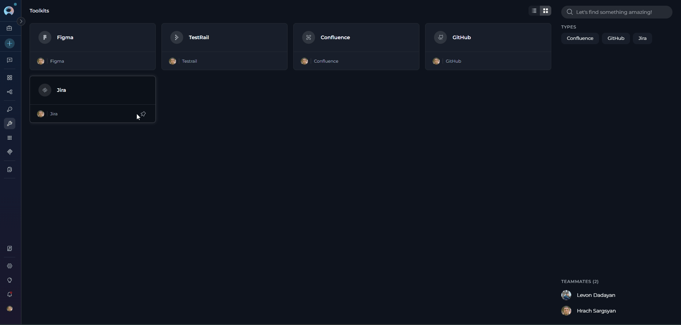Open the chat messages icon in sidebar
This screenshot has width=681, height=325.
[10, 60]
